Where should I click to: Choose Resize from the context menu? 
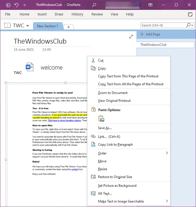pos(129,169)
